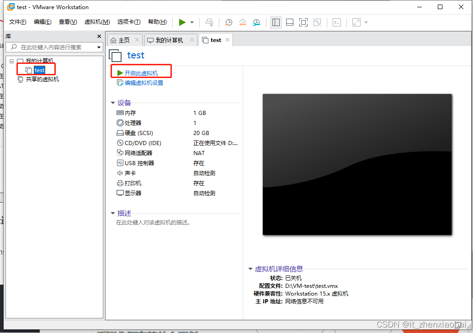
Task: Close the test tab
Action: (x=228, y=40)
